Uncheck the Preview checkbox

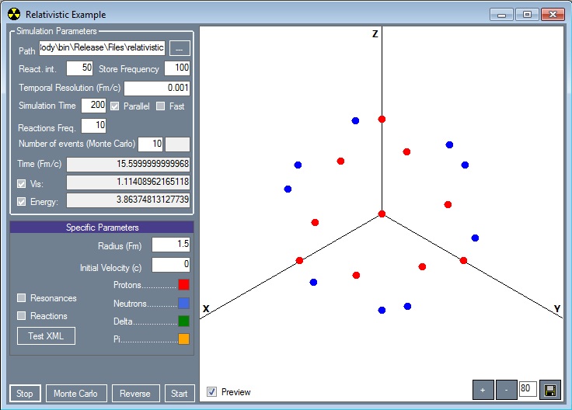(x=211, y=392)
